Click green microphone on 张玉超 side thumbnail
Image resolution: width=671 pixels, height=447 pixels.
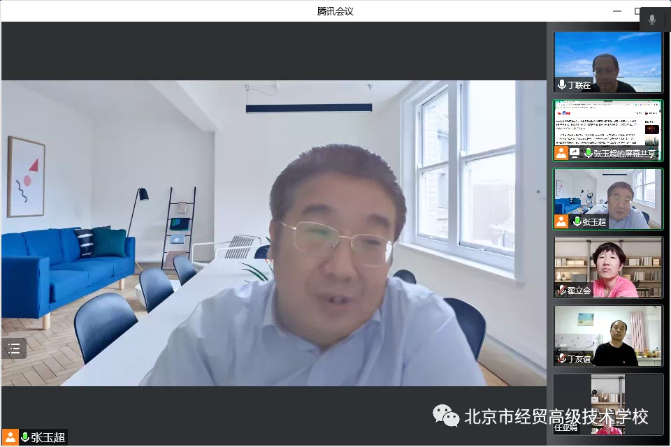tap(577, 221)
